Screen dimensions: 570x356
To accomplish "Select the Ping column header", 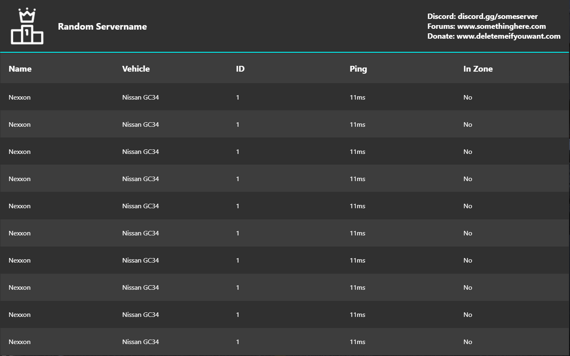I will click(358, 69).
